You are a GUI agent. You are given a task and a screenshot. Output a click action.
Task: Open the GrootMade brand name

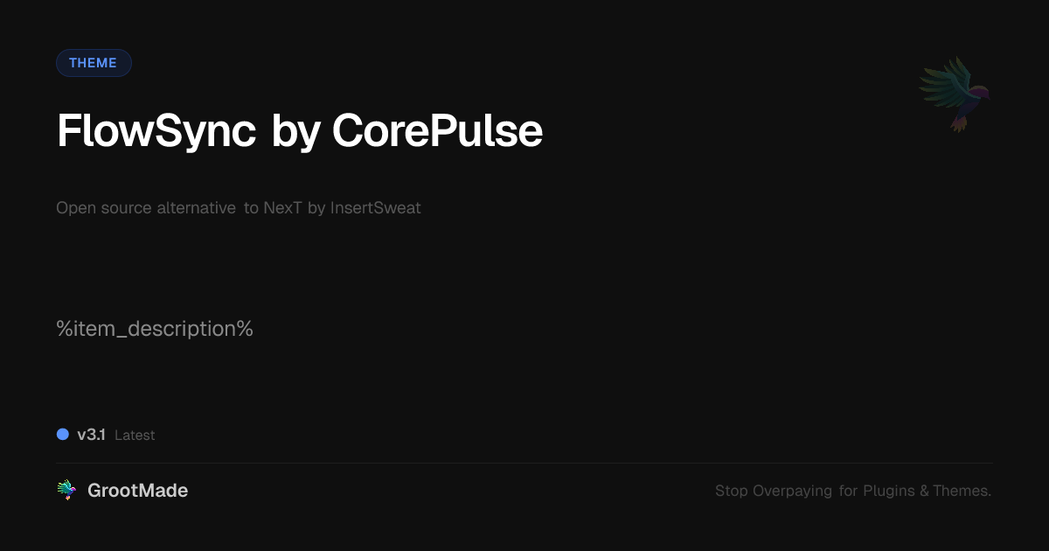[137, 491]
